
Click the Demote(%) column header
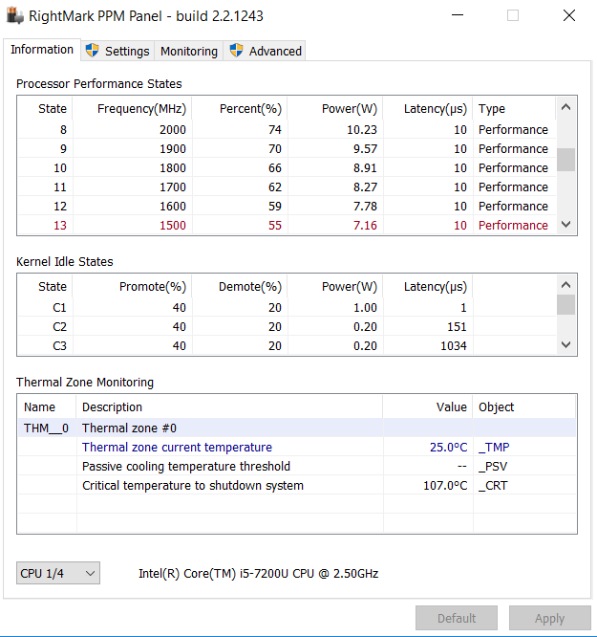tap(240, 287)
